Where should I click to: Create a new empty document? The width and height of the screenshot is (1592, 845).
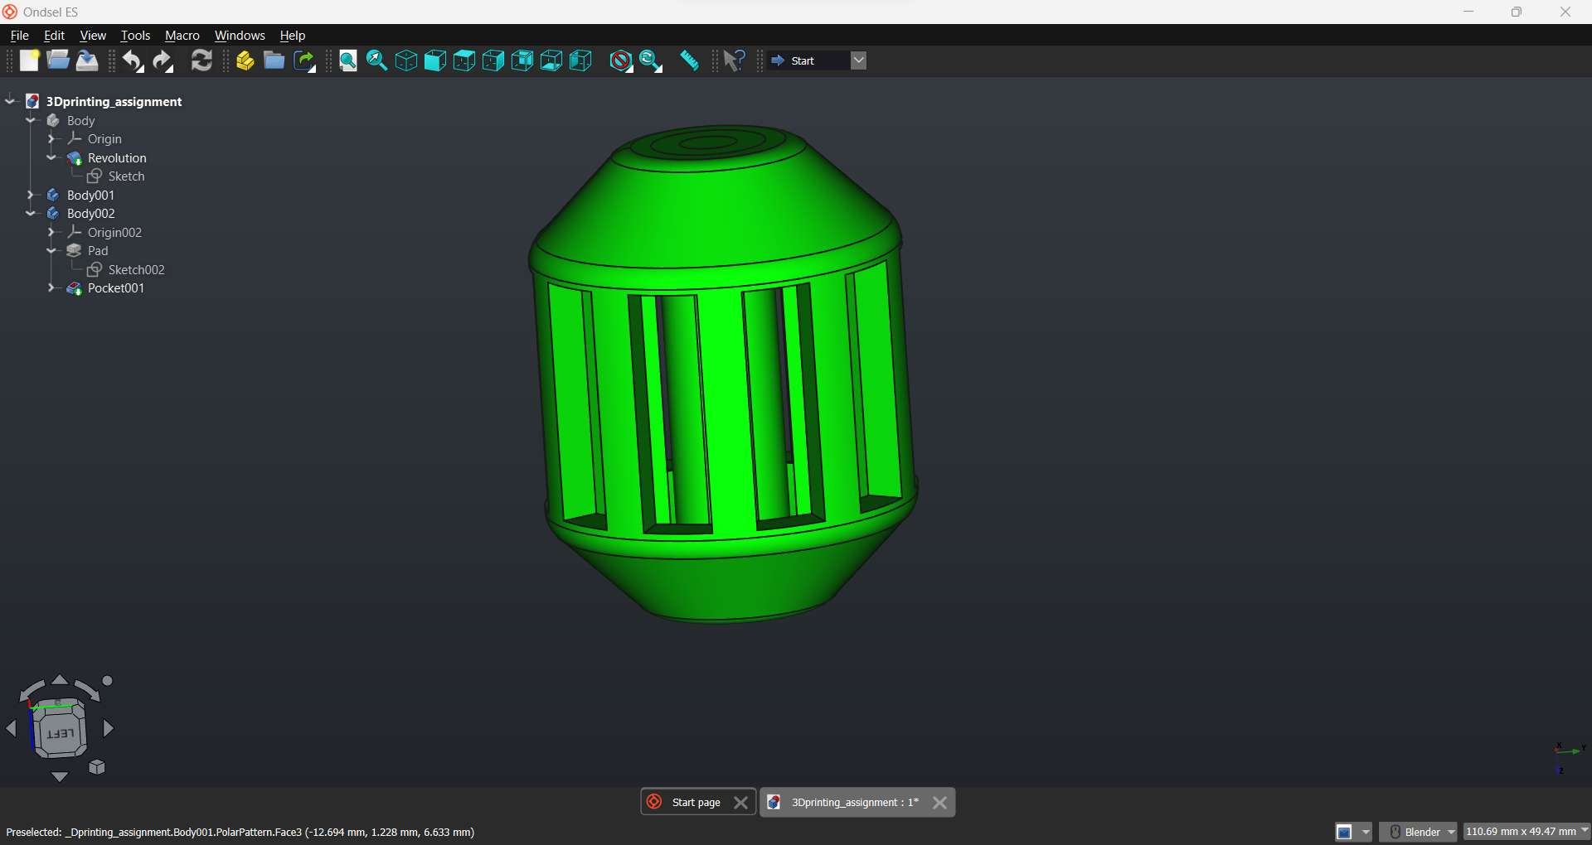[x=29, y=61]
